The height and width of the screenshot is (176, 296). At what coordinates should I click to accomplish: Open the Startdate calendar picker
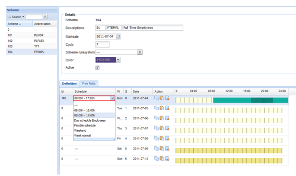[118, 37]
